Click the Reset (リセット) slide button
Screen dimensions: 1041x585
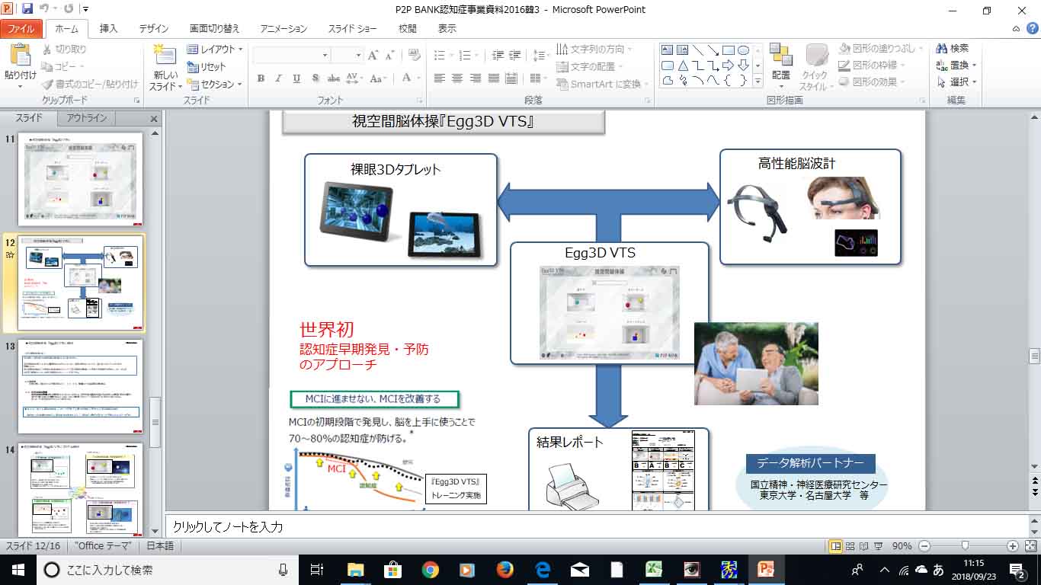point(207,67)
